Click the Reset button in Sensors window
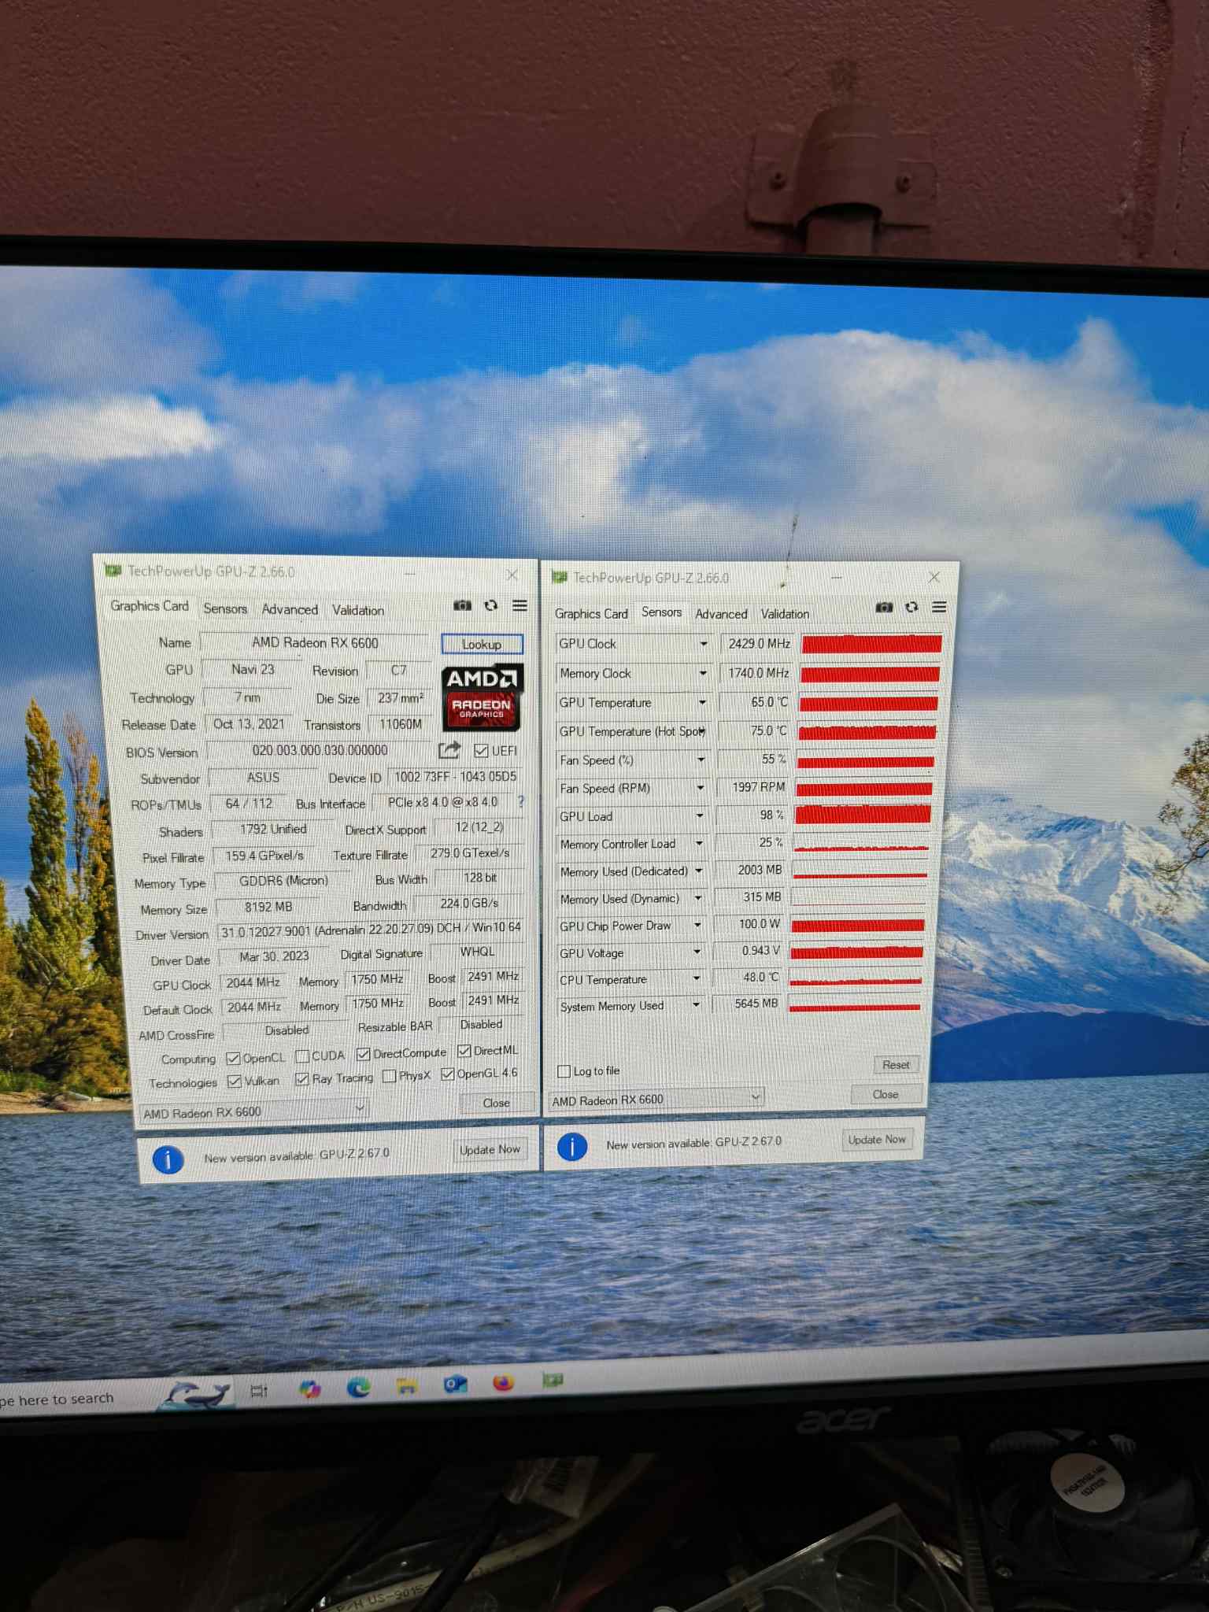1209x1612 pixels. pos(896,1065)
